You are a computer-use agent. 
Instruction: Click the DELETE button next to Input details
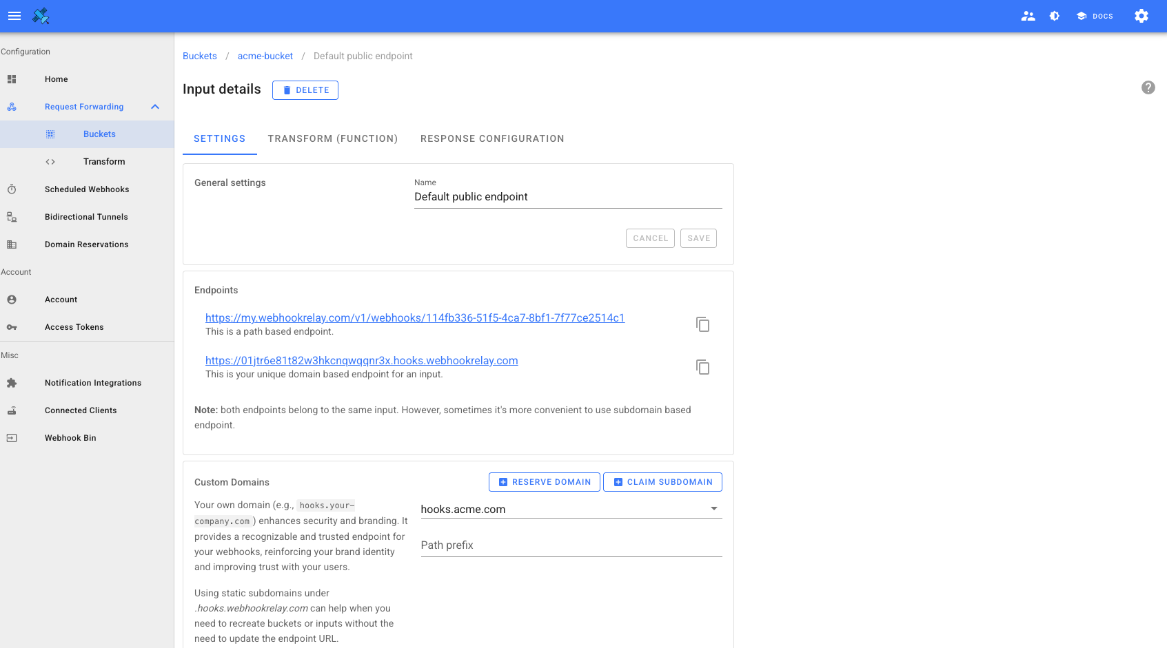pyautogui.click(x=305, y=90)
